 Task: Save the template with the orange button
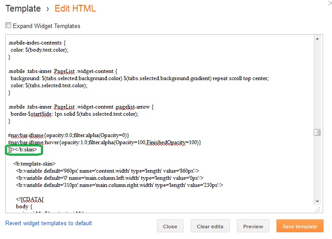pos(300,227)
